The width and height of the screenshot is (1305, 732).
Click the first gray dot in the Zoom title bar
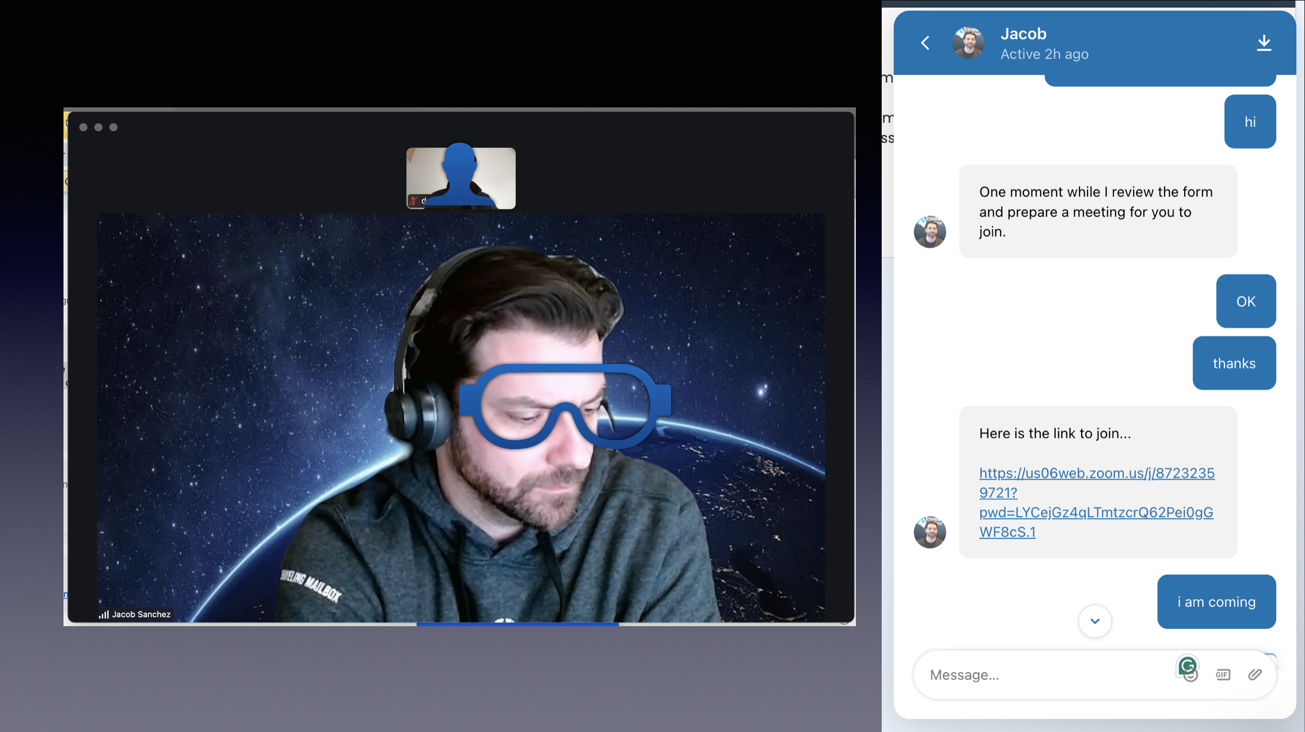(83, 127)
